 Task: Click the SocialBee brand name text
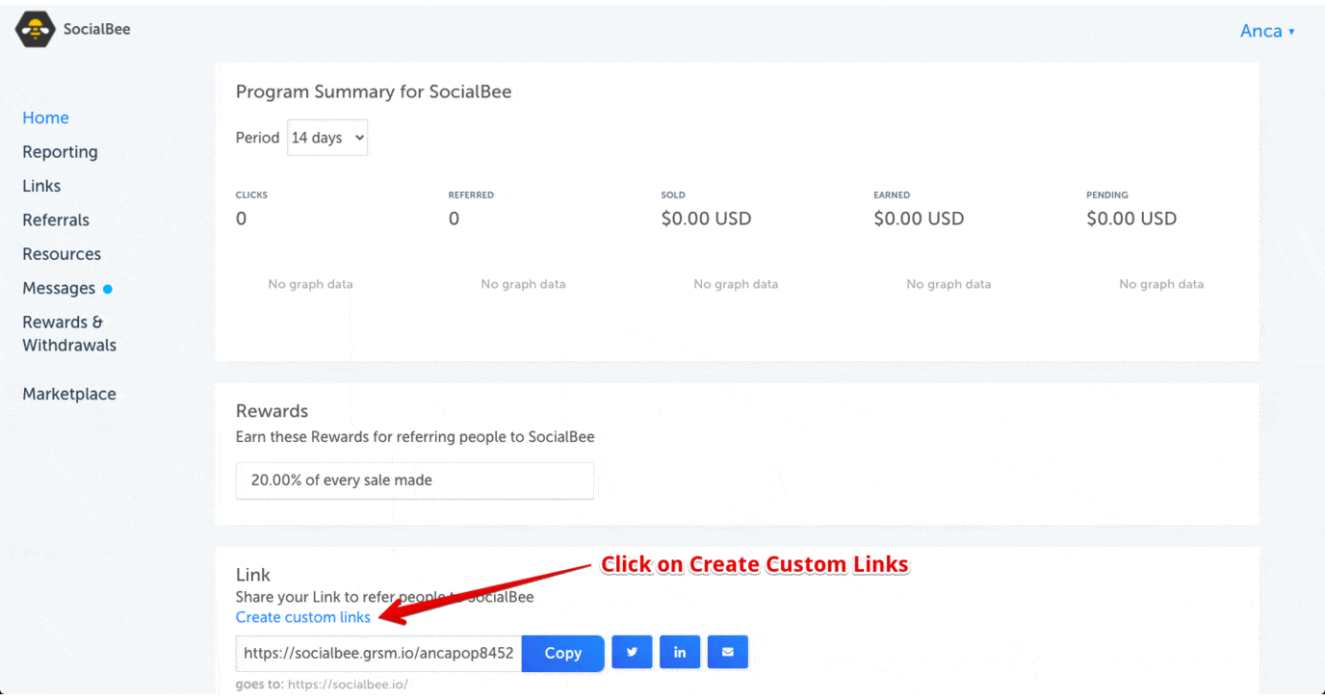[97, 29]
